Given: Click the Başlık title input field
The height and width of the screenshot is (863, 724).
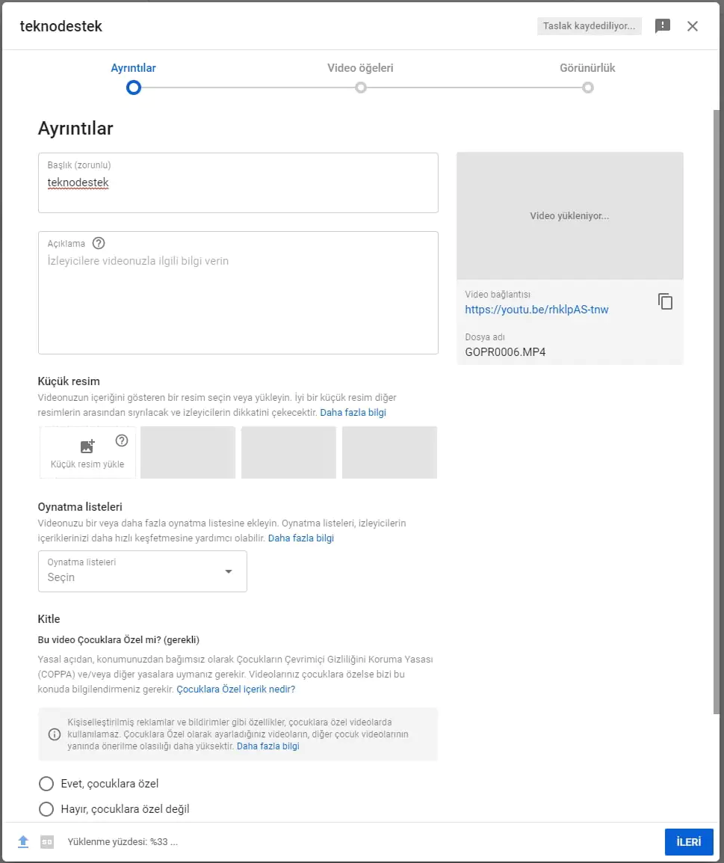Looking at the screenshot, I should point(238,182).
